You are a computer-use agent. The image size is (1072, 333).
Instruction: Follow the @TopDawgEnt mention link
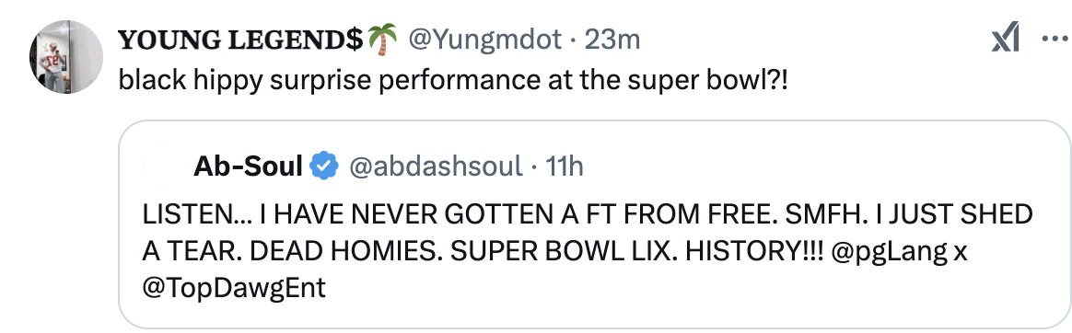click(x=234, y=289)
